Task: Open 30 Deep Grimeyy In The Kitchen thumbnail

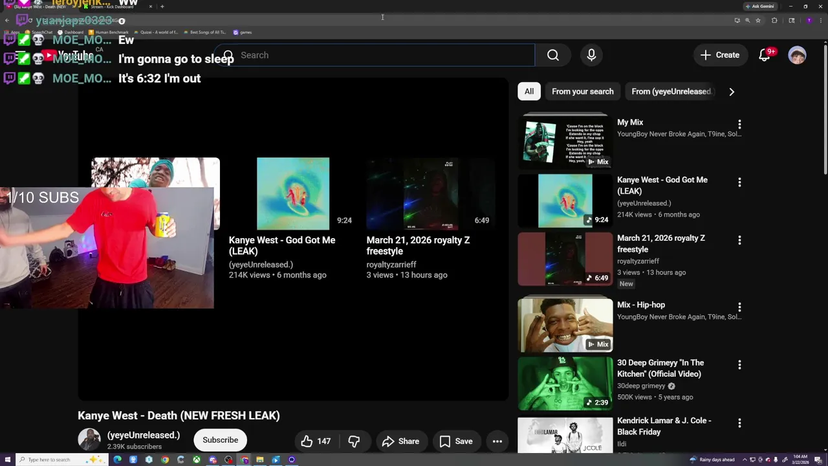Action: pos(565,384)
